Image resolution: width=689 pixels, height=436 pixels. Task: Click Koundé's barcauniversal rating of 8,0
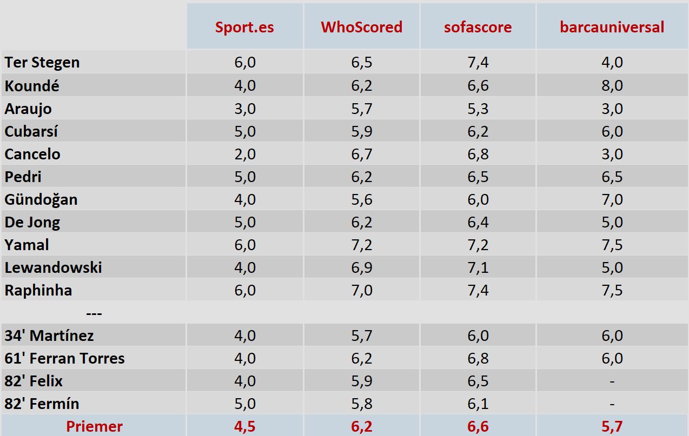tap(612, 85)
